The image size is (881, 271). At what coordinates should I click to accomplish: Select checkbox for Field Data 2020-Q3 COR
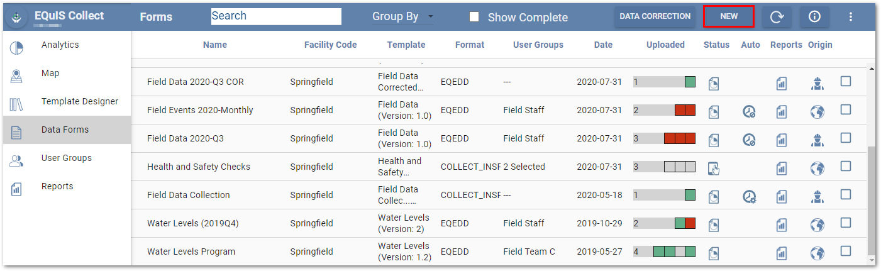[x=846, y=81]
